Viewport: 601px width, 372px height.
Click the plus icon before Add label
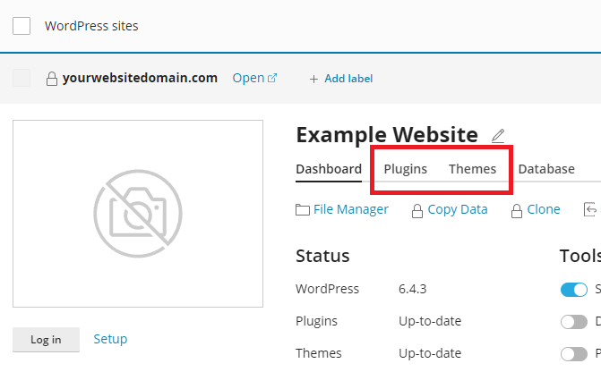click(x=313, y=79)
